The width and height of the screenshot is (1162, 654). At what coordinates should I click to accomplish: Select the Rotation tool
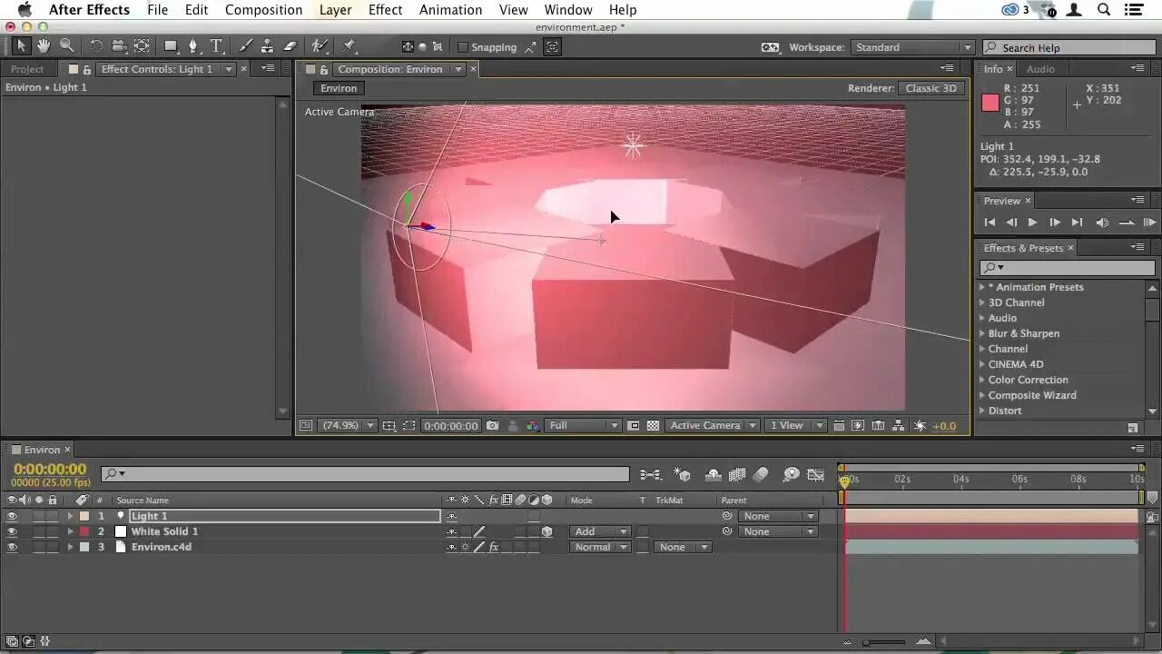pos(96,46)
